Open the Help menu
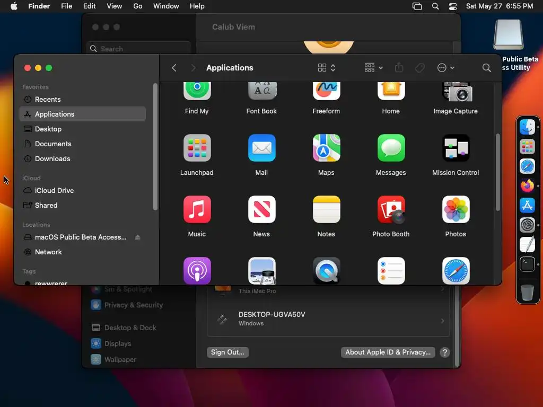This screenshot has height=407, width=543. click(197, 6)
